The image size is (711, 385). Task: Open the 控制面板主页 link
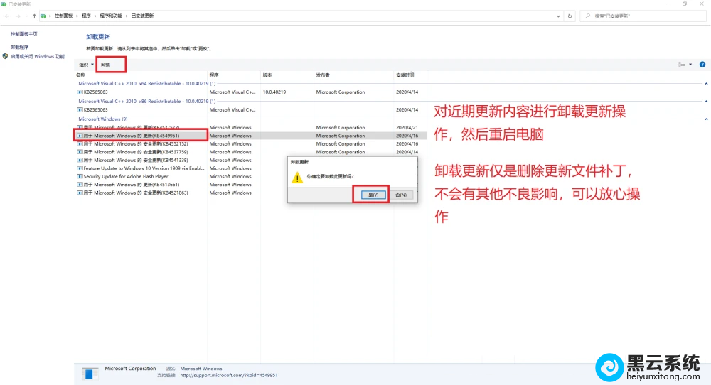(24, 34)
